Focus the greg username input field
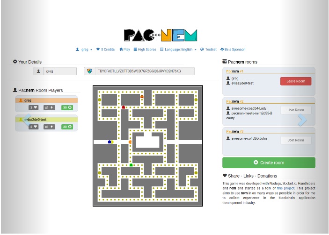Screen dimensions: 329x235 [x=60, y=71]
